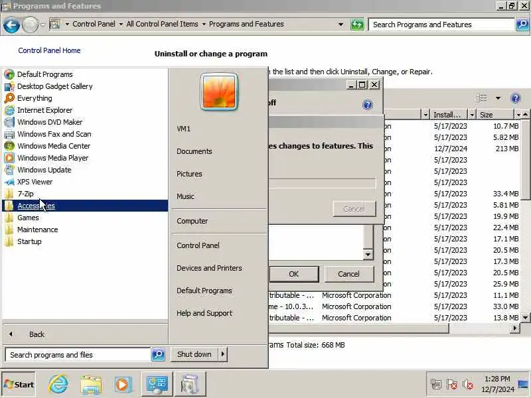531x398 pixels.
Task: Click the show desktop icon by clock
Action: click(x=523, y=384)
